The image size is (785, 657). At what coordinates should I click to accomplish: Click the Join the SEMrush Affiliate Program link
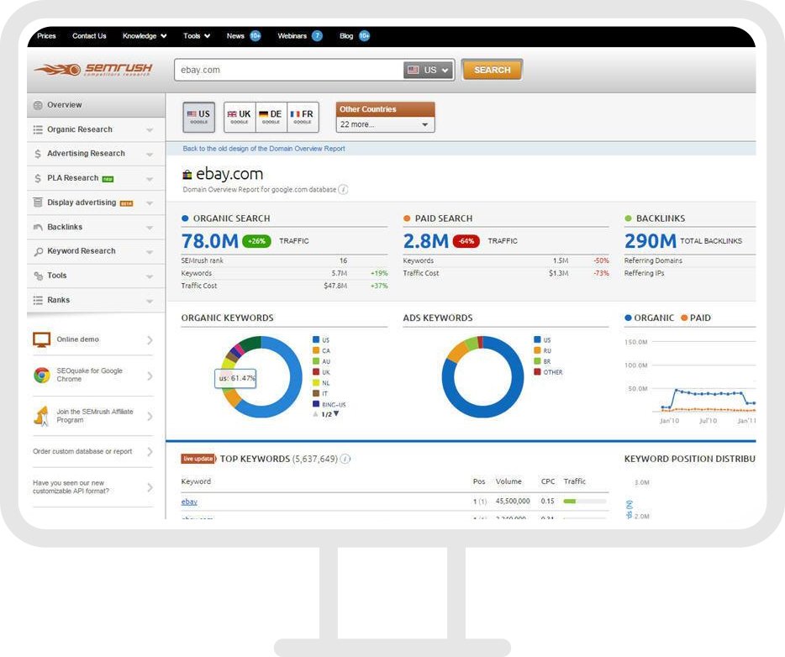click(95, 416)
